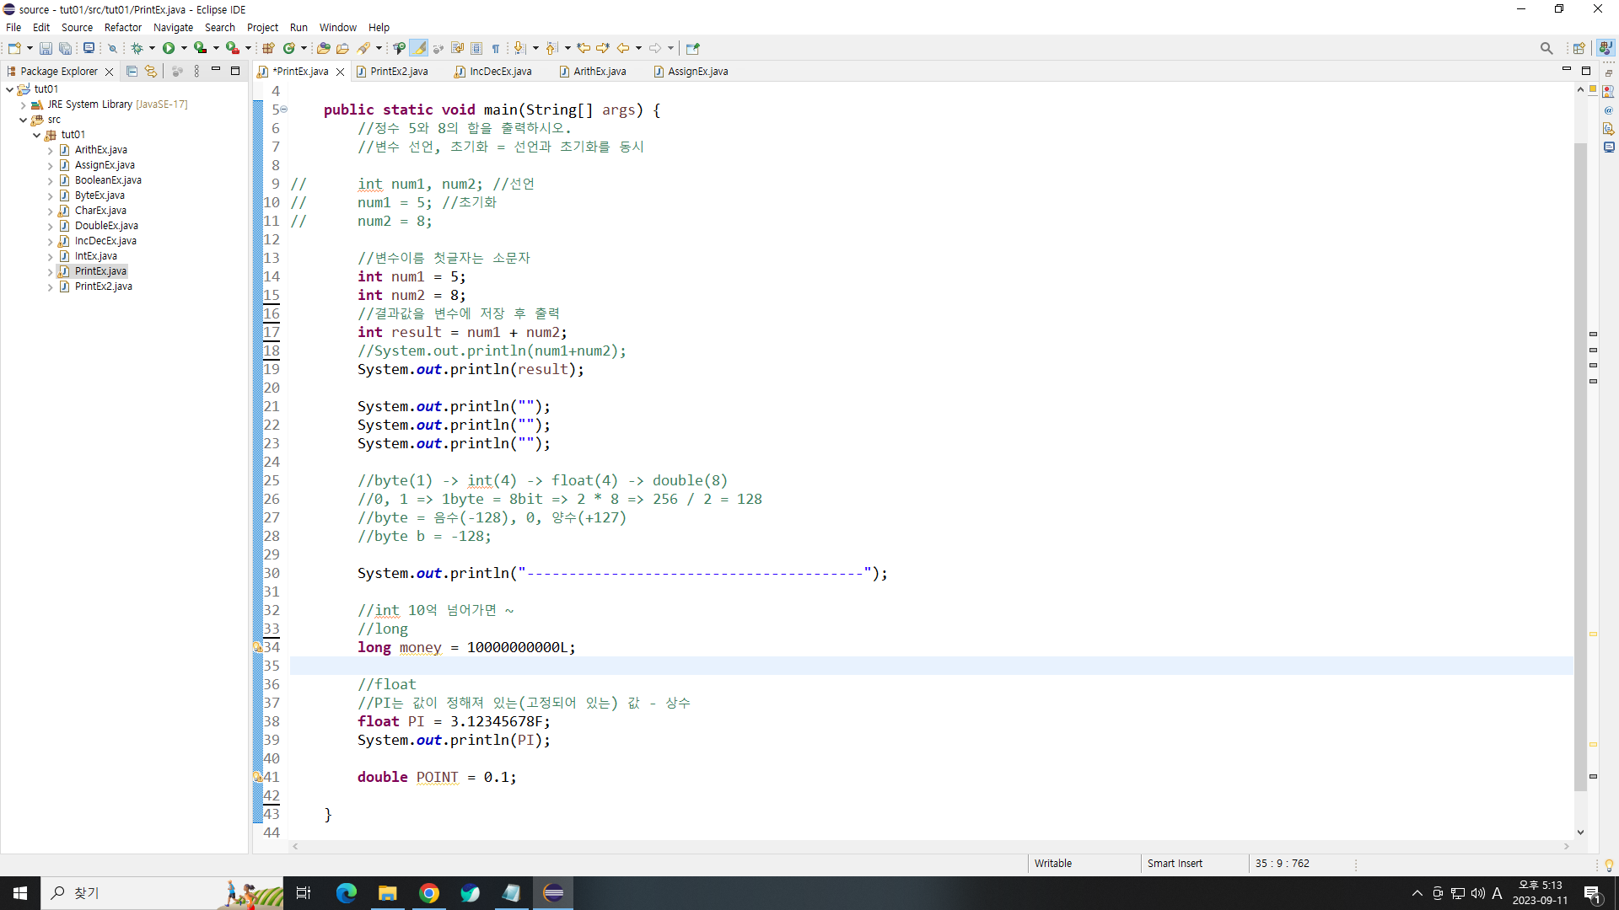Click the Debug bug icon
This screenshot has width=1619, height=910.
tap(137, 48)
